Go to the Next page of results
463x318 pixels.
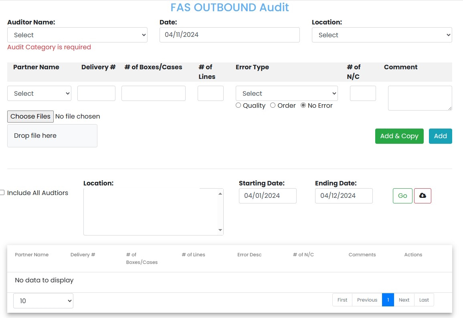tap(404, 300)
